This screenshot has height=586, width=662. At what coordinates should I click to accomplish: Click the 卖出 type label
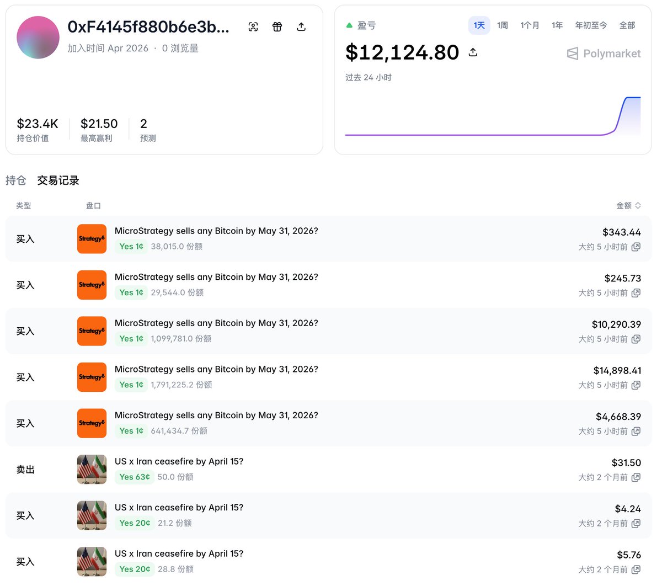tap(25, 470)
